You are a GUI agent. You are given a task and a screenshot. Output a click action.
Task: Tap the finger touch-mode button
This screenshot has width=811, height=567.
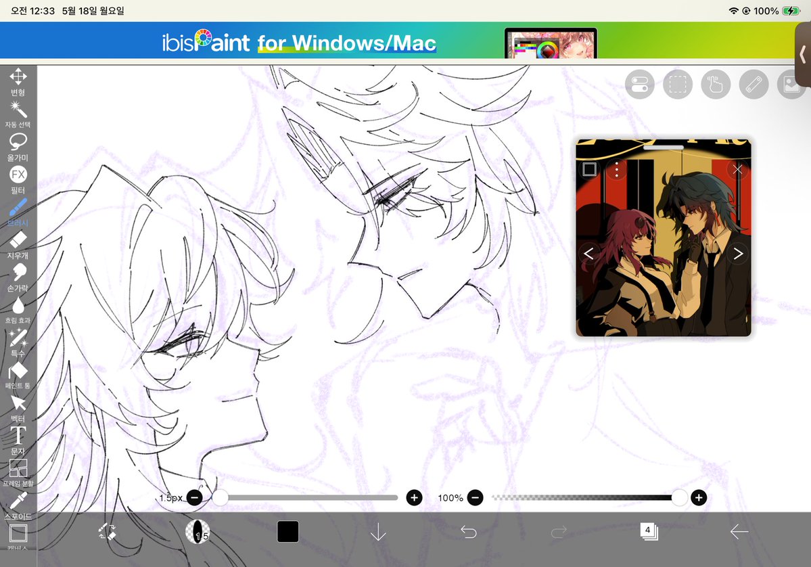pyautogui.click(x=716, y=85)
